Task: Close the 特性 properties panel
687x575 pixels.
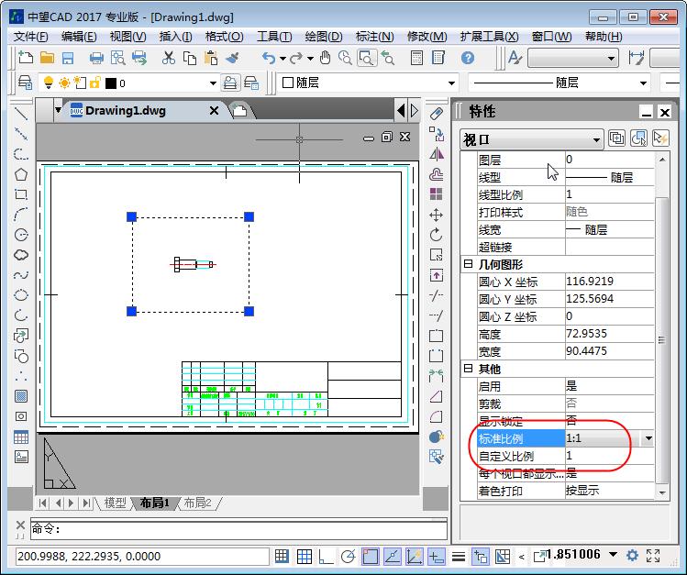Action: (x=665, y=112)
